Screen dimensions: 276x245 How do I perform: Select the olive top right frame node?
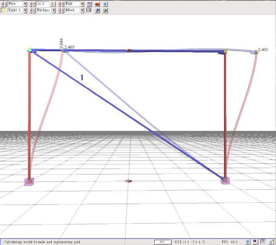click(x=225, y=51)
